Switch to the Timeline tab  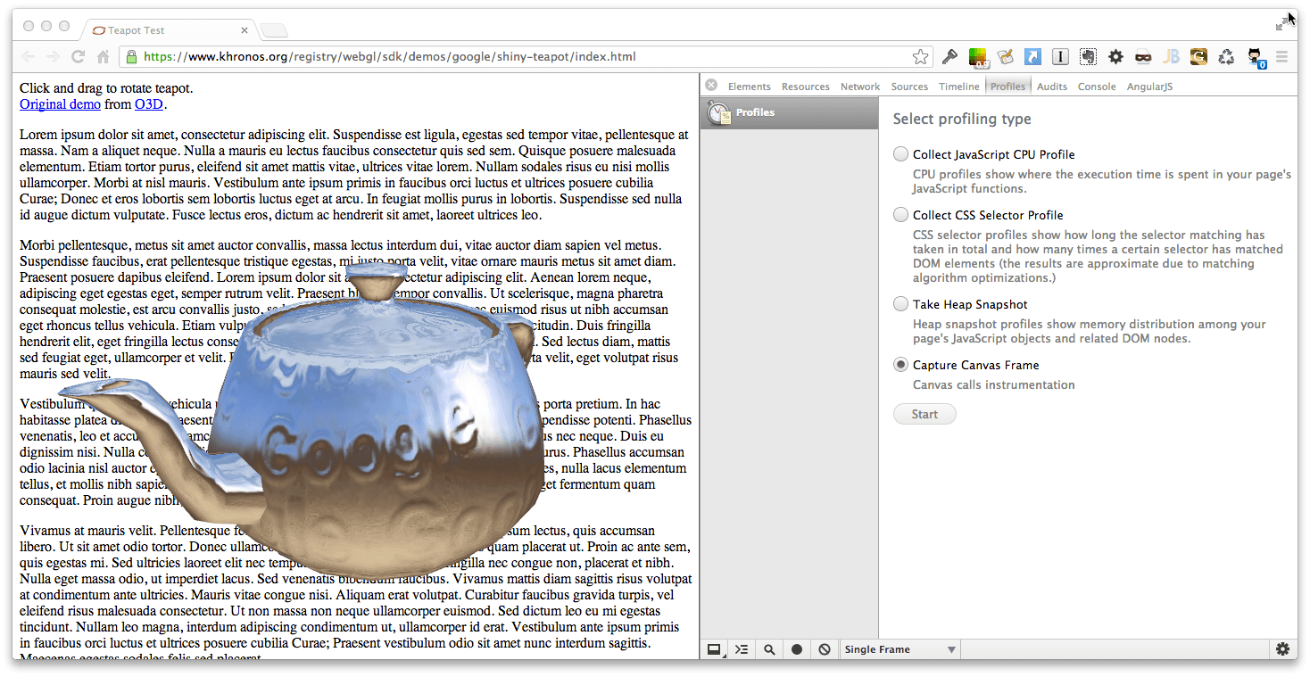tap(959, 87)
